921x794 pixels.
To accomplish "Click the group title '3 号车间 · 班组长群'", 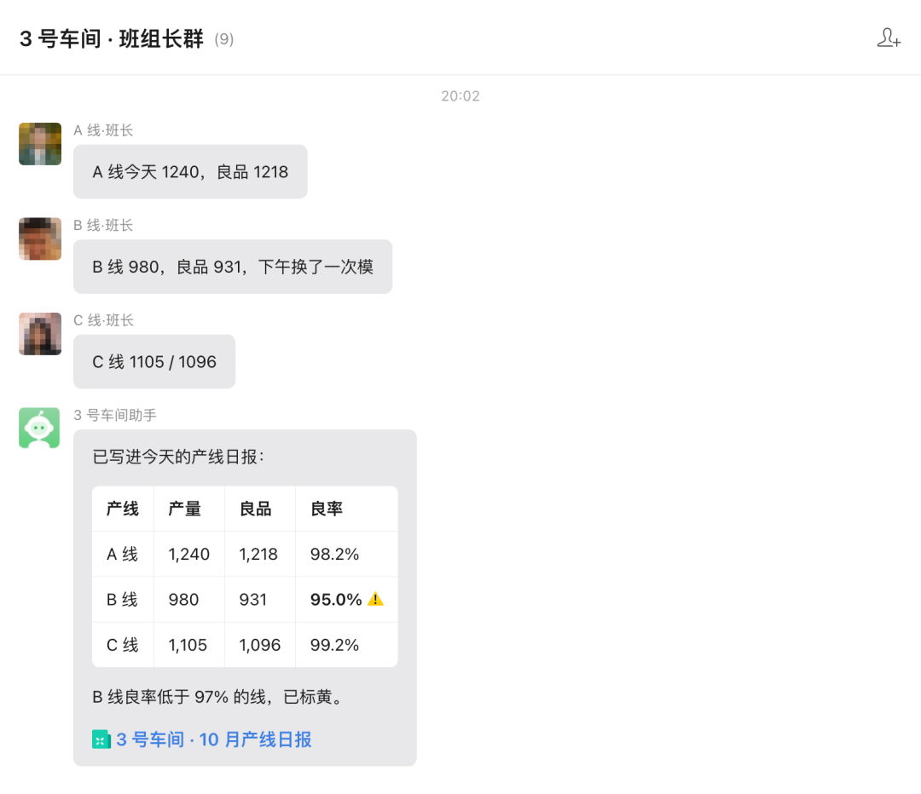I will click(112, 38).
